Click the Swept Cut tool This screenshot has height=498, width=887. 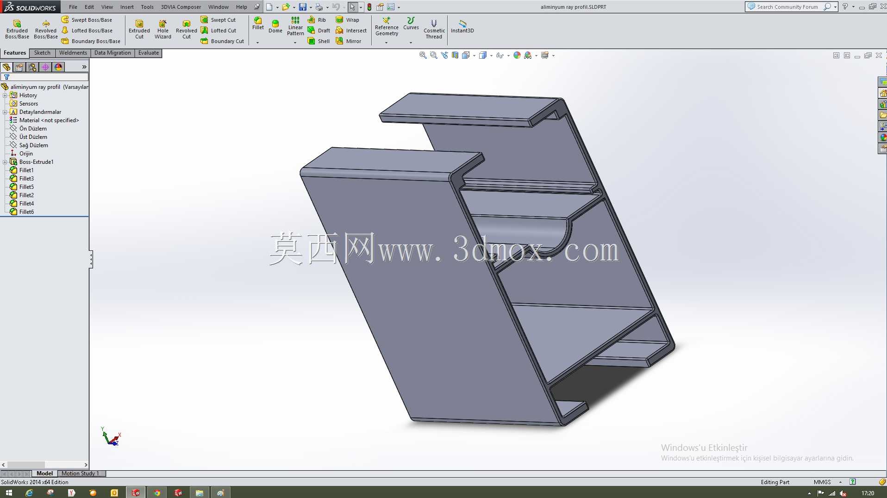[218, 20]
